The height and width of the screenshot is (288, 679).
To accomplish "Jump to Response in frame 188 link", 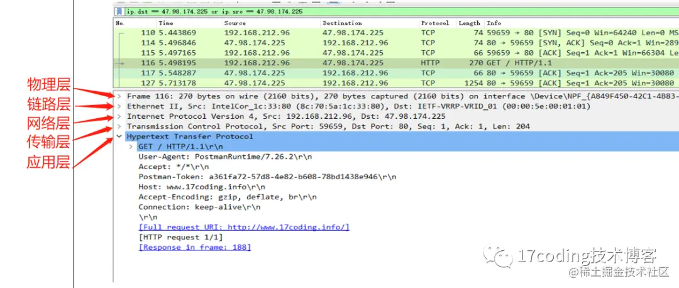I will tap(194, 247).
